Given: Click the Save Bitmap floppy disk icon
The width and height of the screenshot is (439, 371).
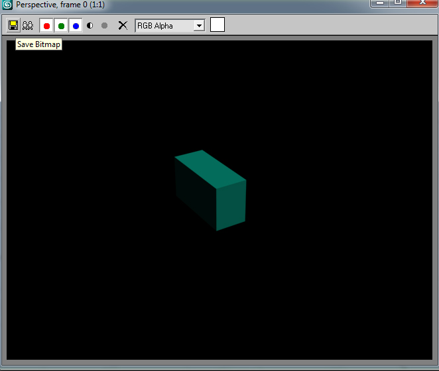Looking at the screenshot, I should pyautogui.click(x=13, y=25).
